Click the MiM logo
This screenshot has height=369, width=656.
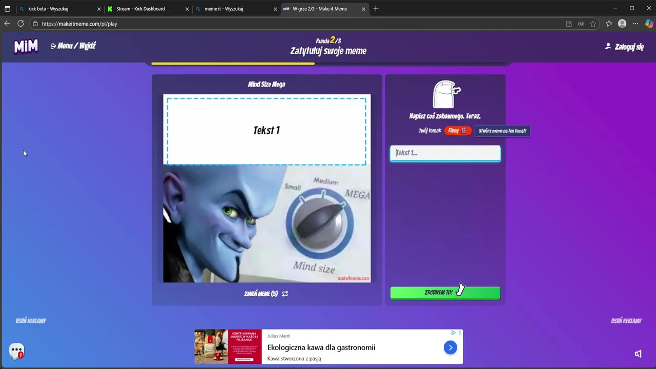[x=26, y=46]
